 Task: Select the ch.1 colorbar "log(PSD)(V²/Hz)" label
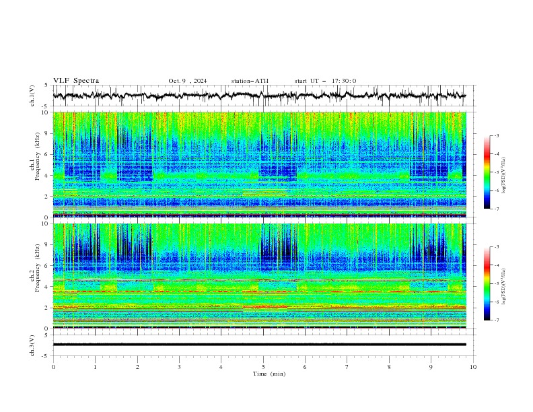point(504,176)
